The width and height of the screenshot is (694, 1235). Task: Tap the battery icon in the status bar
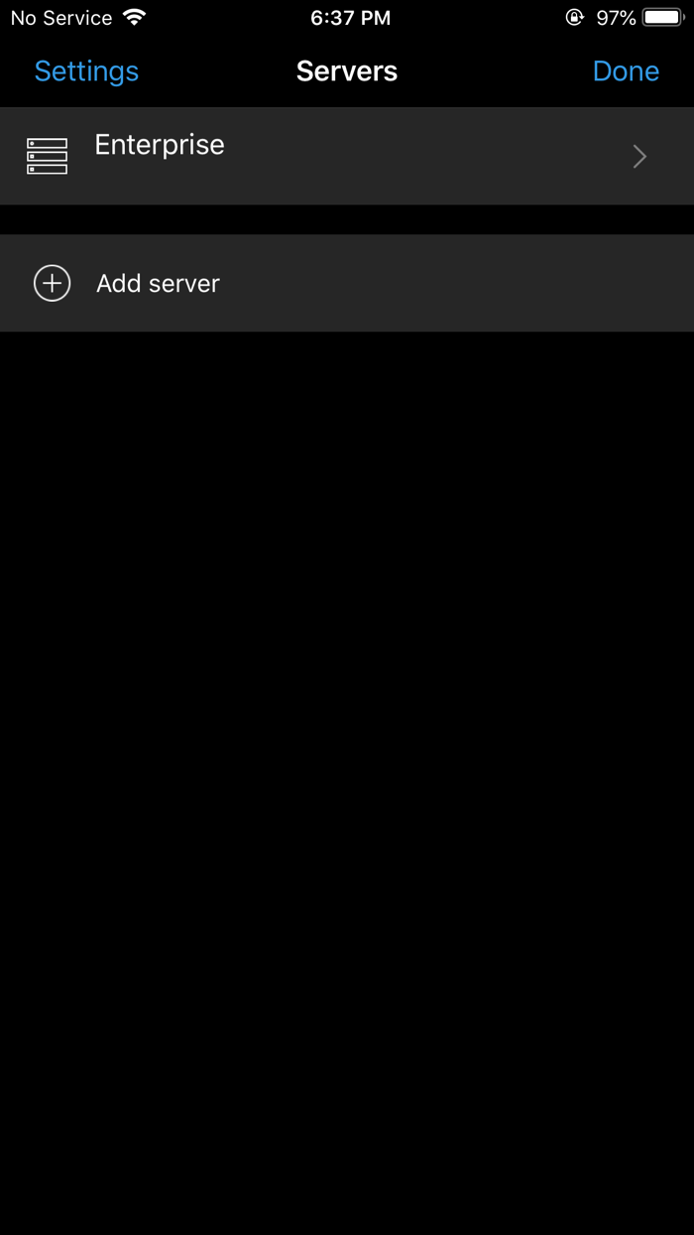(663, 17)
